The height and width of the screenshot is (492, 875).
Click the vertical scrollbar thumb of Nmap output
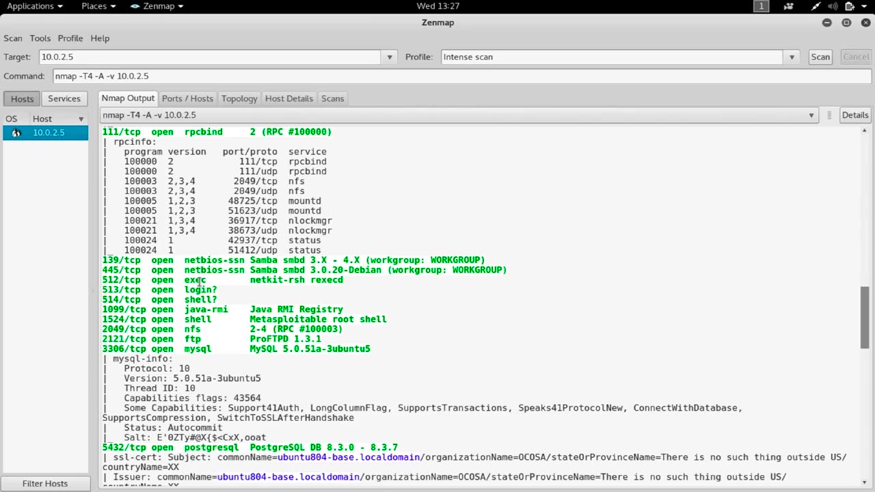click(x=865, y=317)
